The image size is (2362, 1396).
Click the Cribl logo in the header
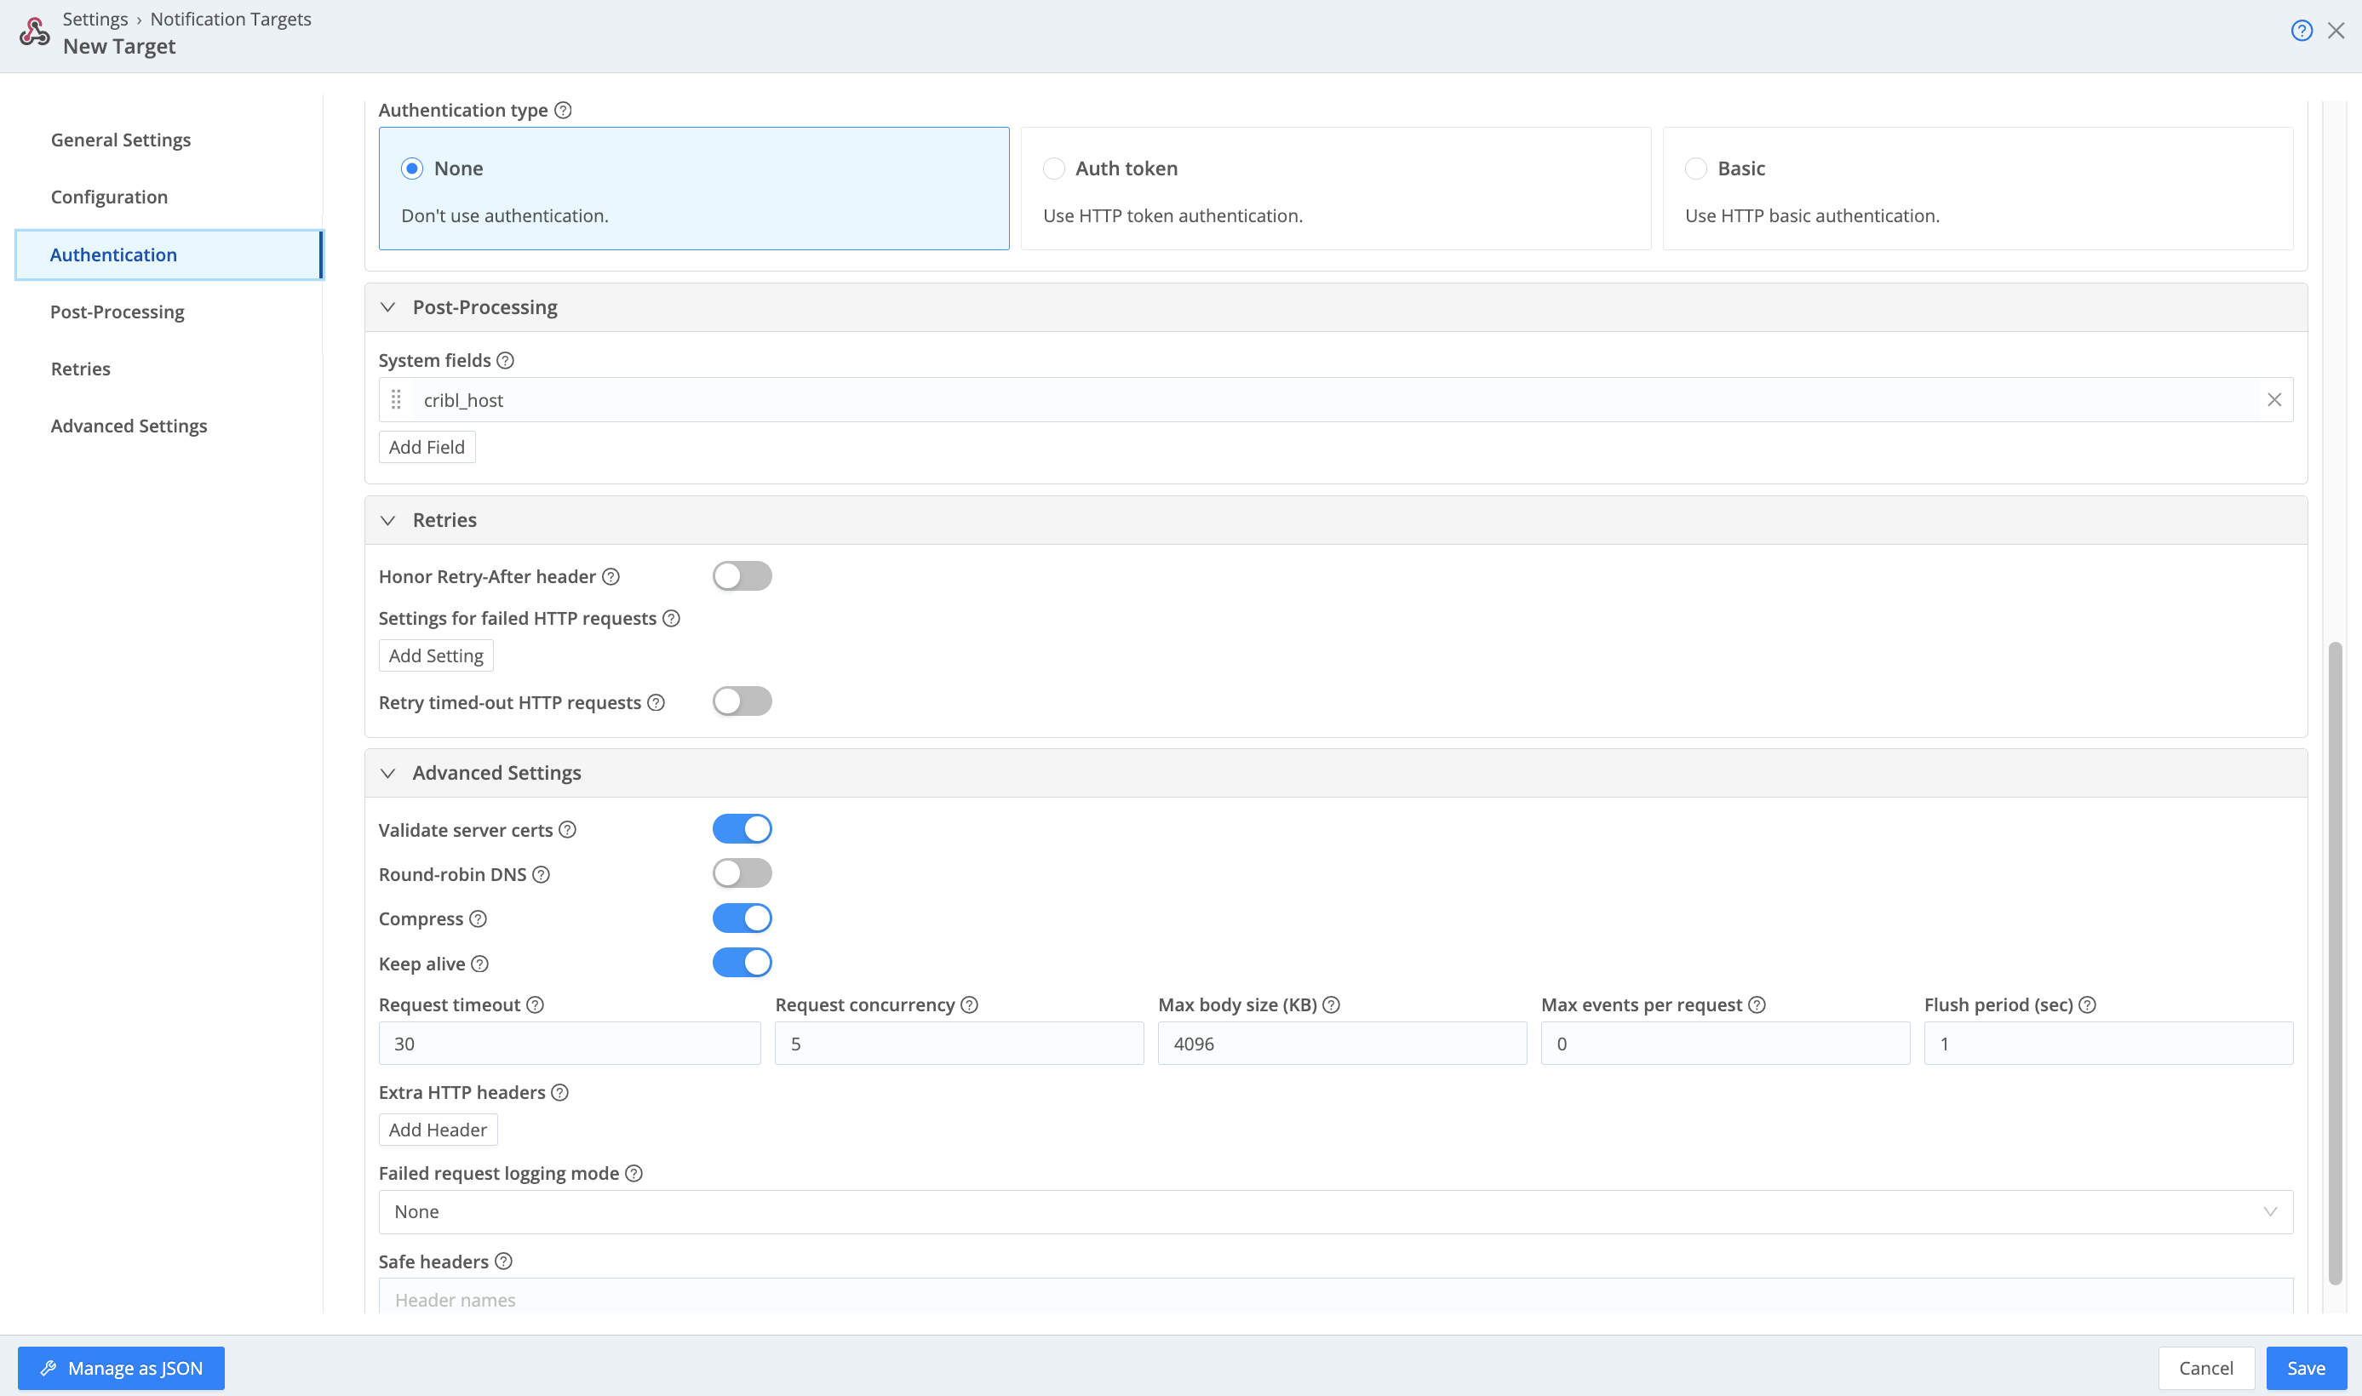click(34, 30)
